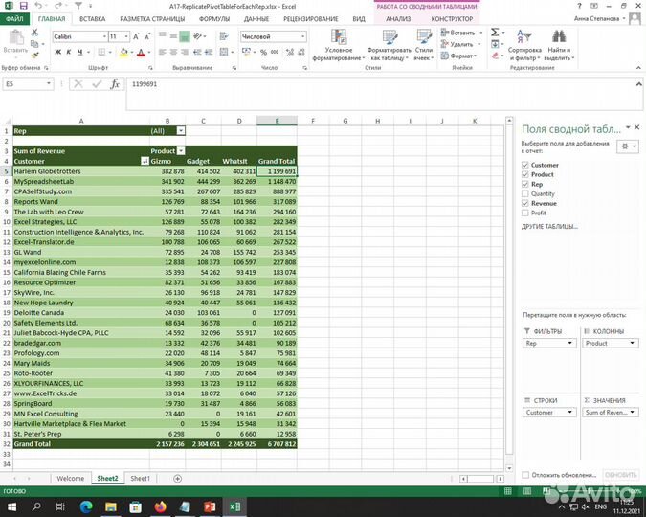This screenshot has height=517, width=646.
Task: Click Удалить in the Ячейки group
Action: [460, 44]
